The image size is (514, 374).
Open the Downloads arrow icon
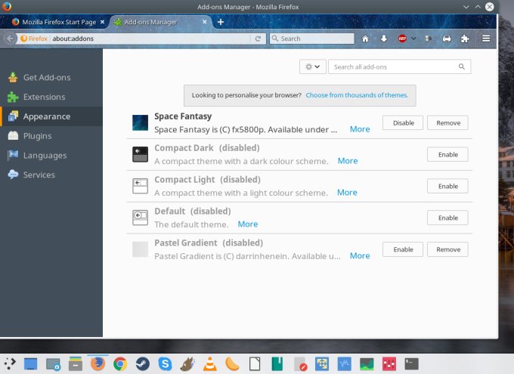384,39
